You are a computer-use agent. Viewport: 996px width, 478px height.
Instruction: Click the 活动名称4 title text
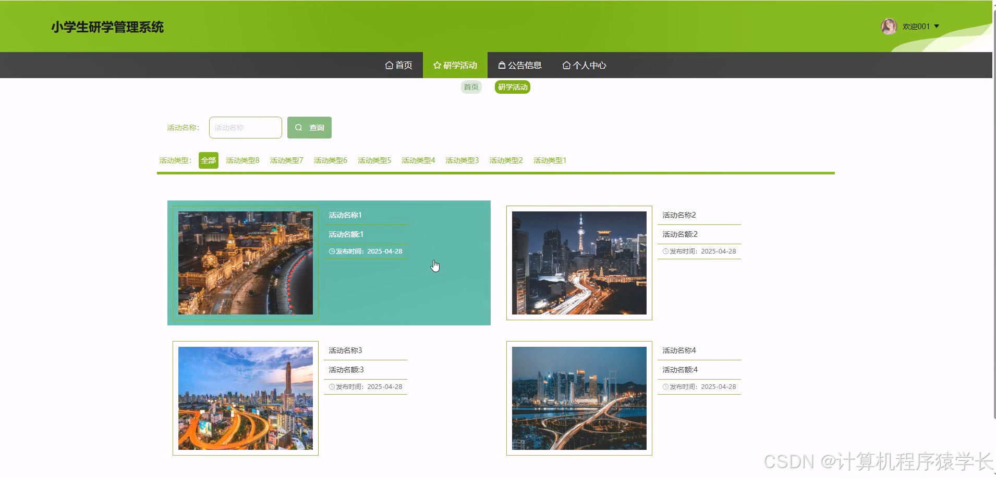click(x=679, y=350)
